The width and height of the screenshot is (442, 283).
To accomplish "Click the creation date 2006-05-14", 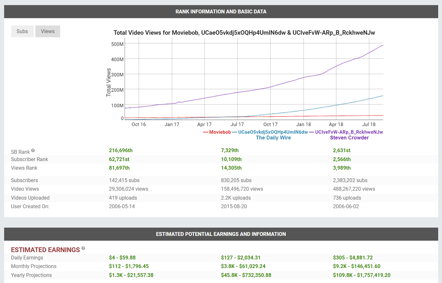I will (x=122, y=206).
